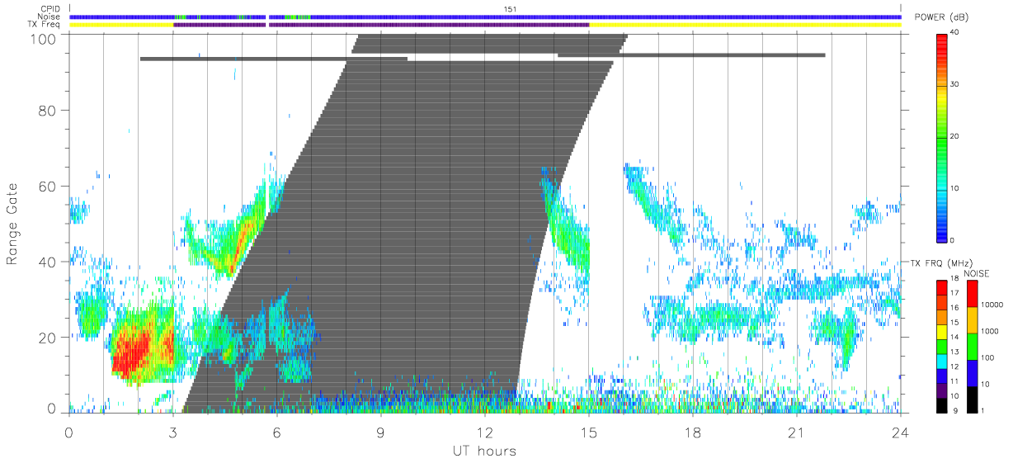The image size is (1013, 468).
Task: Click the '21' tick on UT hours axis
Action: click(797, 433)
